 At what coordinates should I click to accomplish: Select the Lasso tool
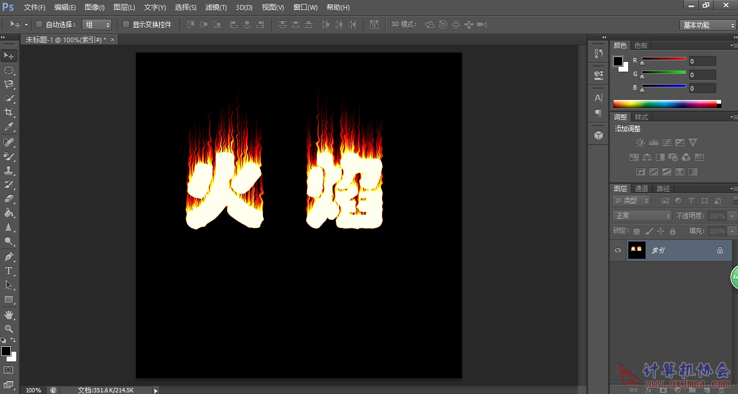9,84
